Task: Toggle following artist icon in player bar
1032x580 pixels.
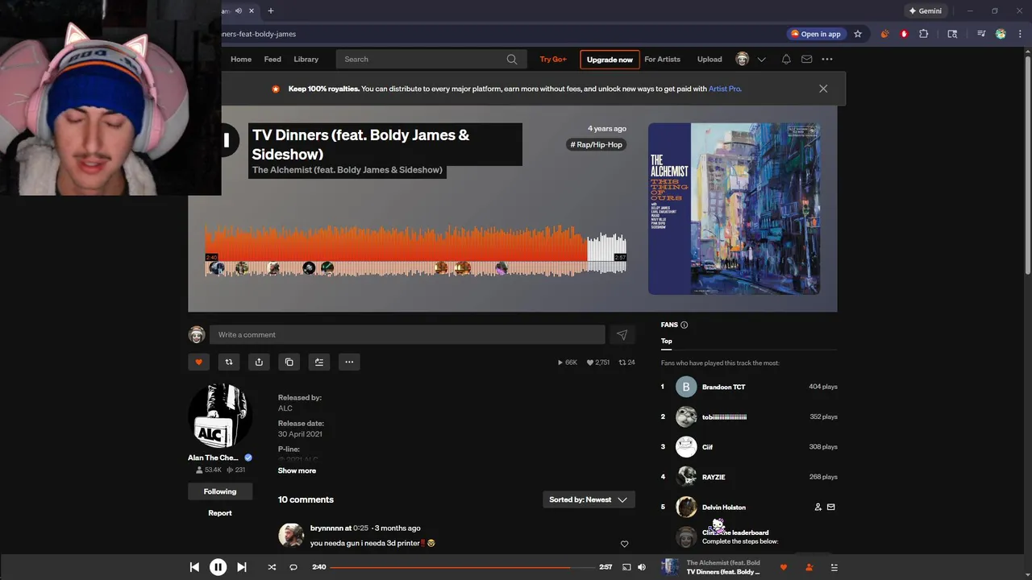Action: click(809, 567)
